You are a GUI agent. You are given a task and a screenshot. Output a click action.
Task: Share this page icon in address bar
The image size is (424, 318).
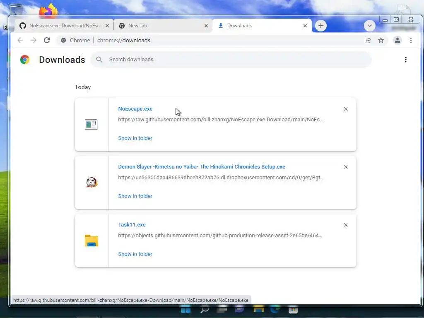(368, 40)
